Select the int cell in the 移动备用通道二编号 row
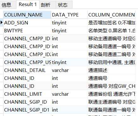Image resolution: width=138 pixels, height=116 pixels. click(x=69, y=55)
